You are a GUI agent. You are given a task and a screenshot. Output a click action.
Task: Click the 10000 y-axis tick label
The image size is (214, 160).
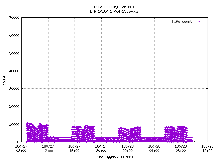14,124
